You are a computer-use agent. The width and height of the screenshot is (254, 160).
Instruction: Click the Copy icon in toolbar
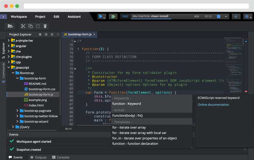[30, 26]
